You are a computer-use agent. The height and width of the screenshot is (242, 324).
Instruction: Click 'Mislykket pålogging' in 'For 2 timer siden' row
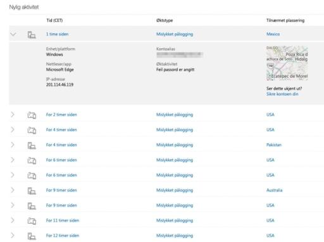pos(175,115)
